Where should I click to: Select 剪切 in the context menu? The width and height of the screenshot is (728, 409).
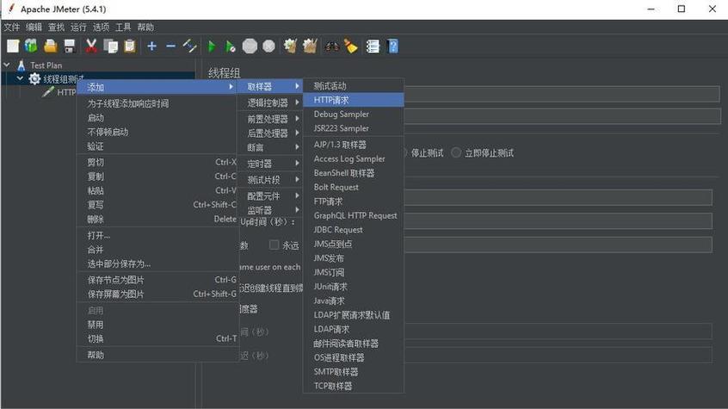(x=157, y=162)
